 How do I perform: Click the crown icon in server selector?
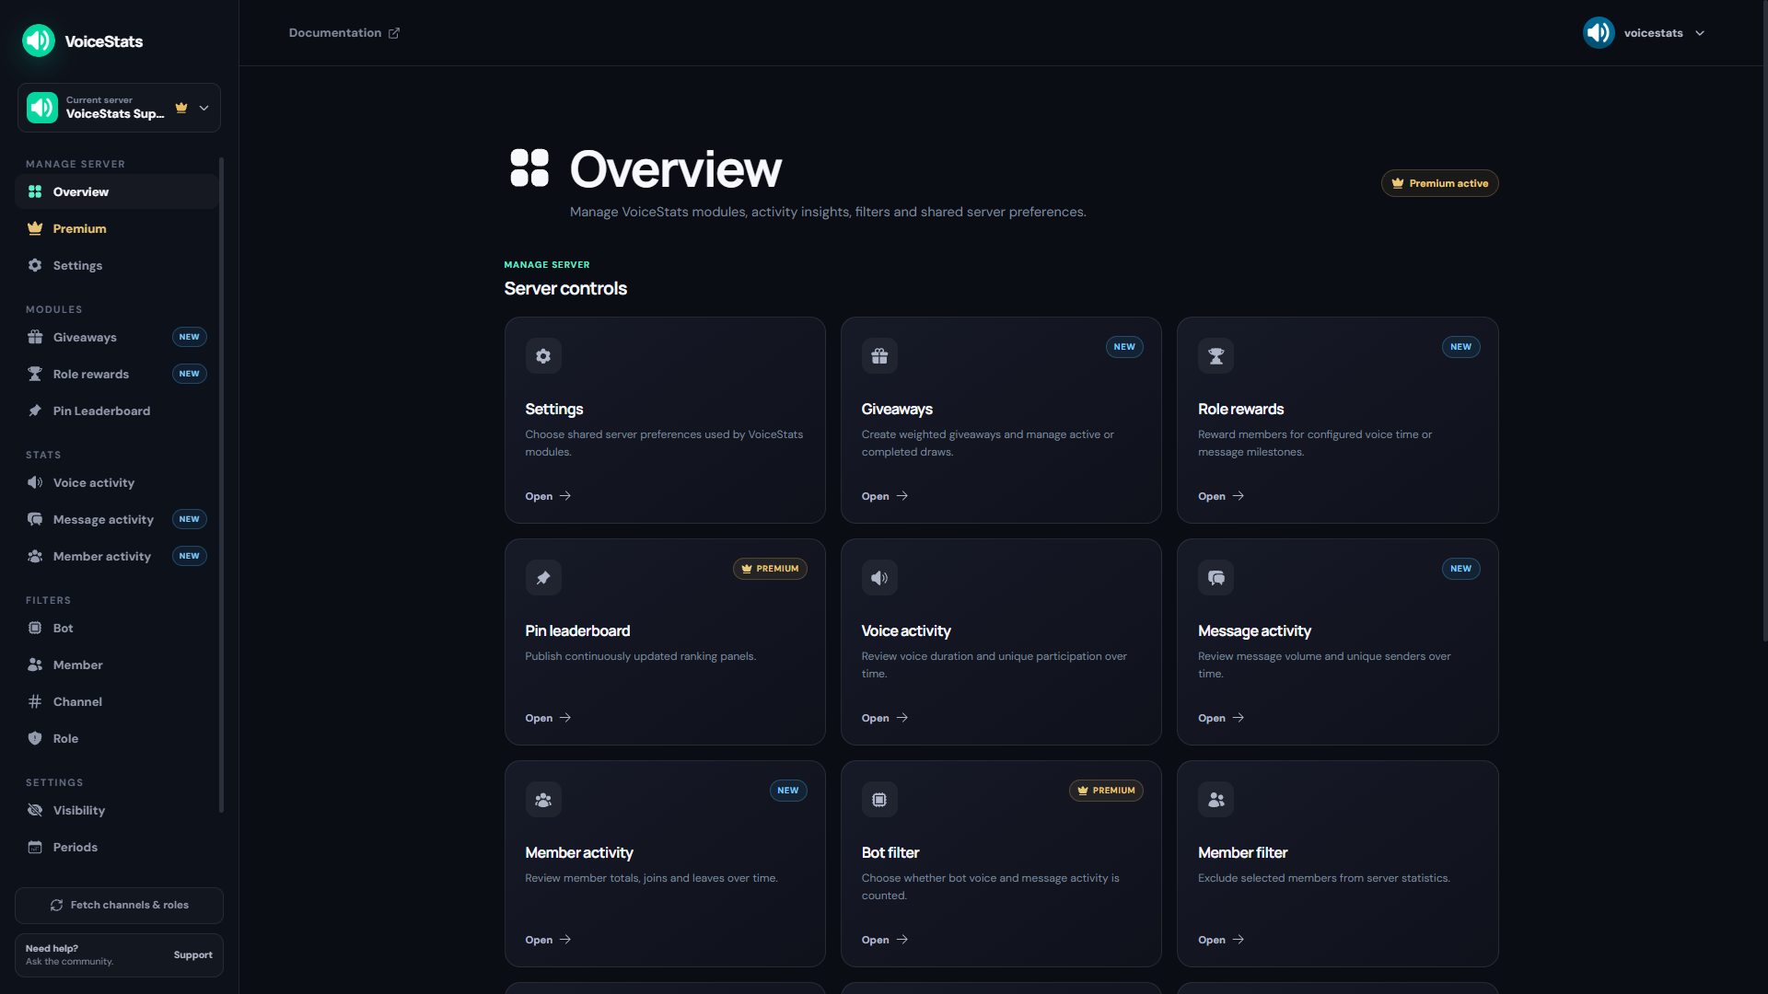(x=181, y=108)
